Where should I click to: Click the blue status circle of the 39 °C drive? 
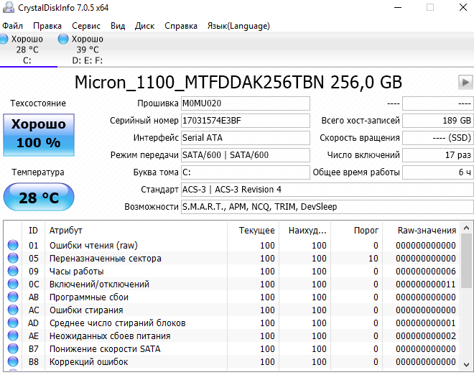click(63, 39)
